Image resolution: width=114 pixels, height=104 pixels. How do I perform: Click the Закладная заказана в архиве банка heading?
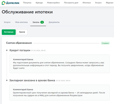click(32, 81)
